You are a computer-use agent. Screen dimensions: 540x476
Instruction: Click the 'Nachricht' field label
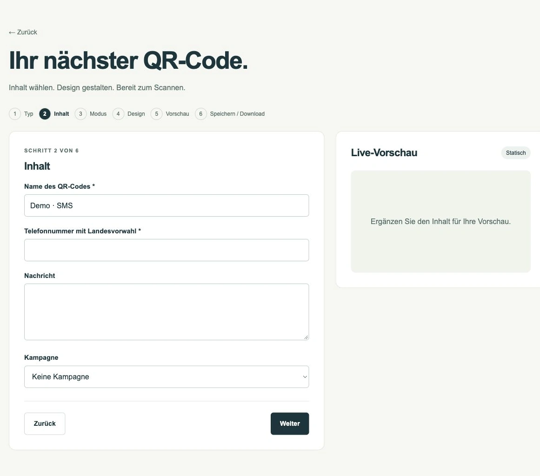[x=40, y=276]
